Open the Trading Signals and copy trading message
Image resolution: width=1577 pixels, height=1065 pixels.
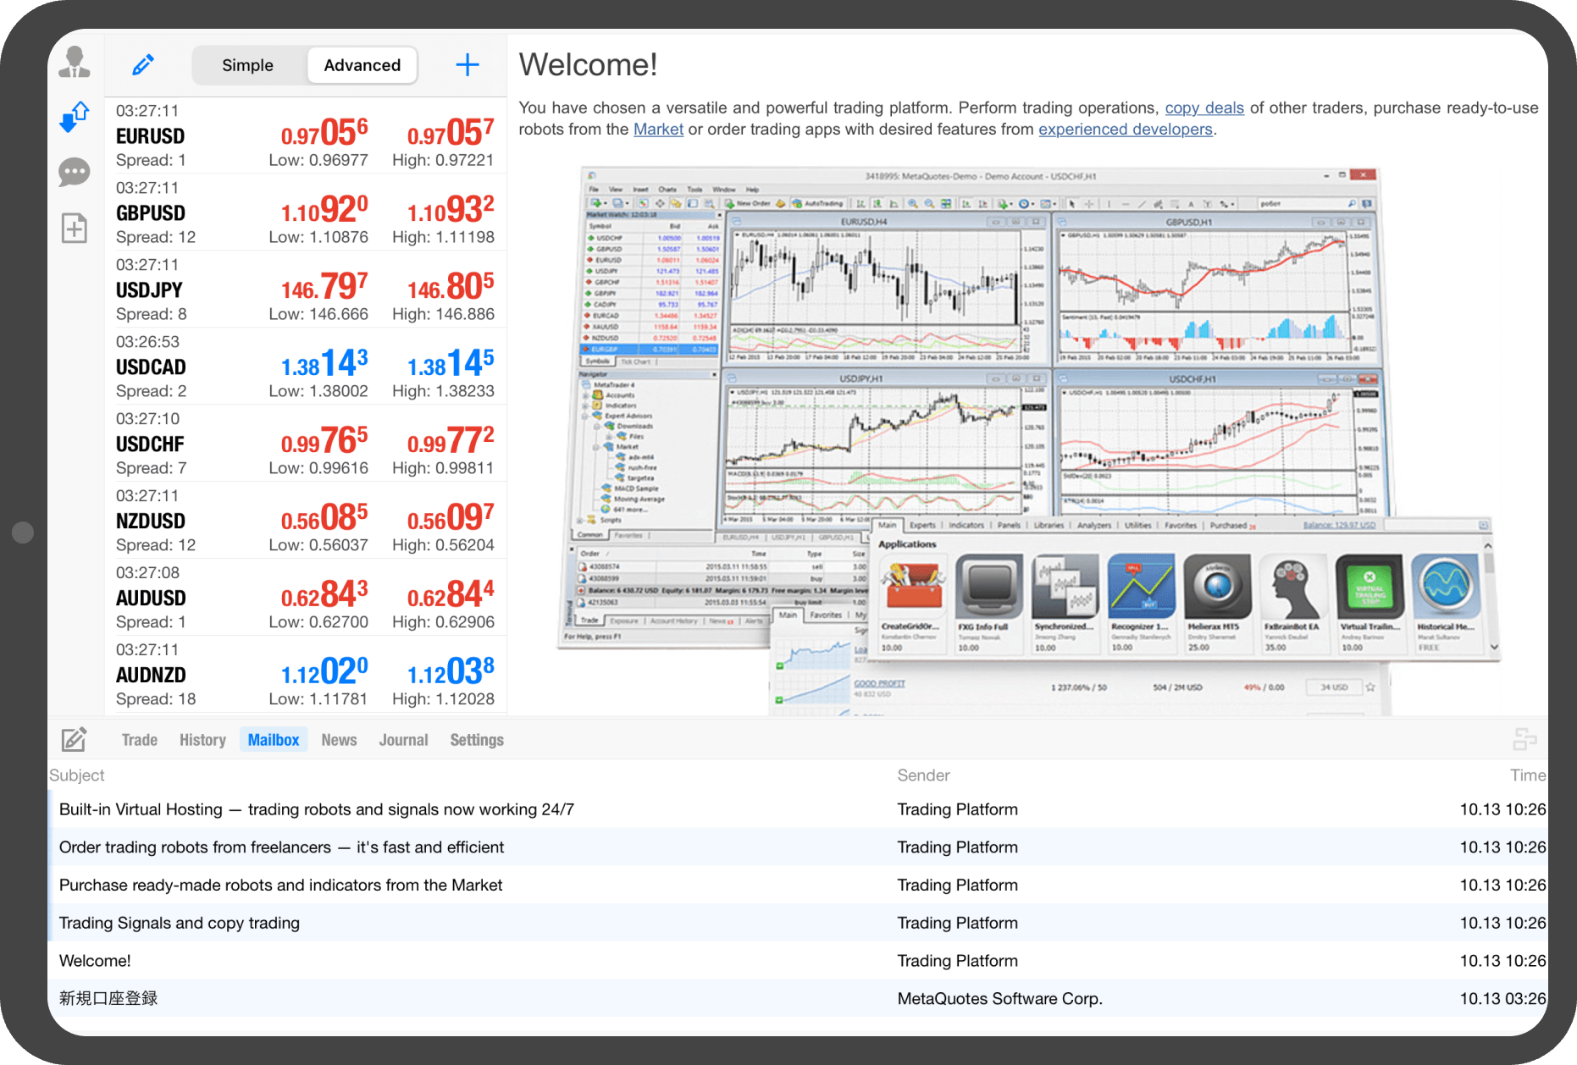coord(180,923)
